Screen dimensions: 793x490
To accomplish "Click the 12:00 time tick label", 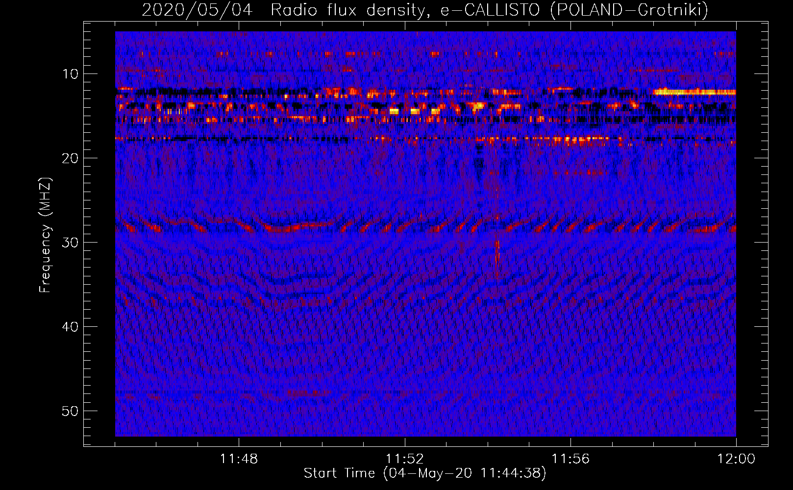I will [736, 459].
